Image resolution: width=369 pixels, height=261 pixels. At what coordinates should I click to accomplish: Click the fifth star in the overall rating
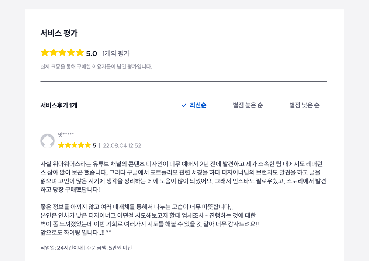click(x=80, y=53)
